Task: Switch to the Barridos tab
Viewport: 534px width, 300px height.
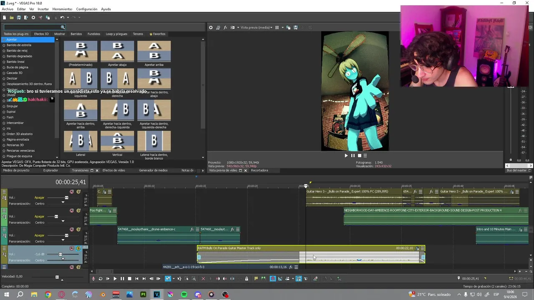Action: pyautogui.click(x=76, y=34)
